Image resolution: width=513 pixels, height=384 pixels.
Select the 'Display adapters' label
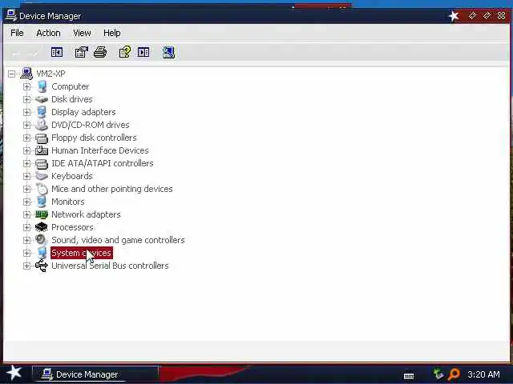tap(83, 112)
